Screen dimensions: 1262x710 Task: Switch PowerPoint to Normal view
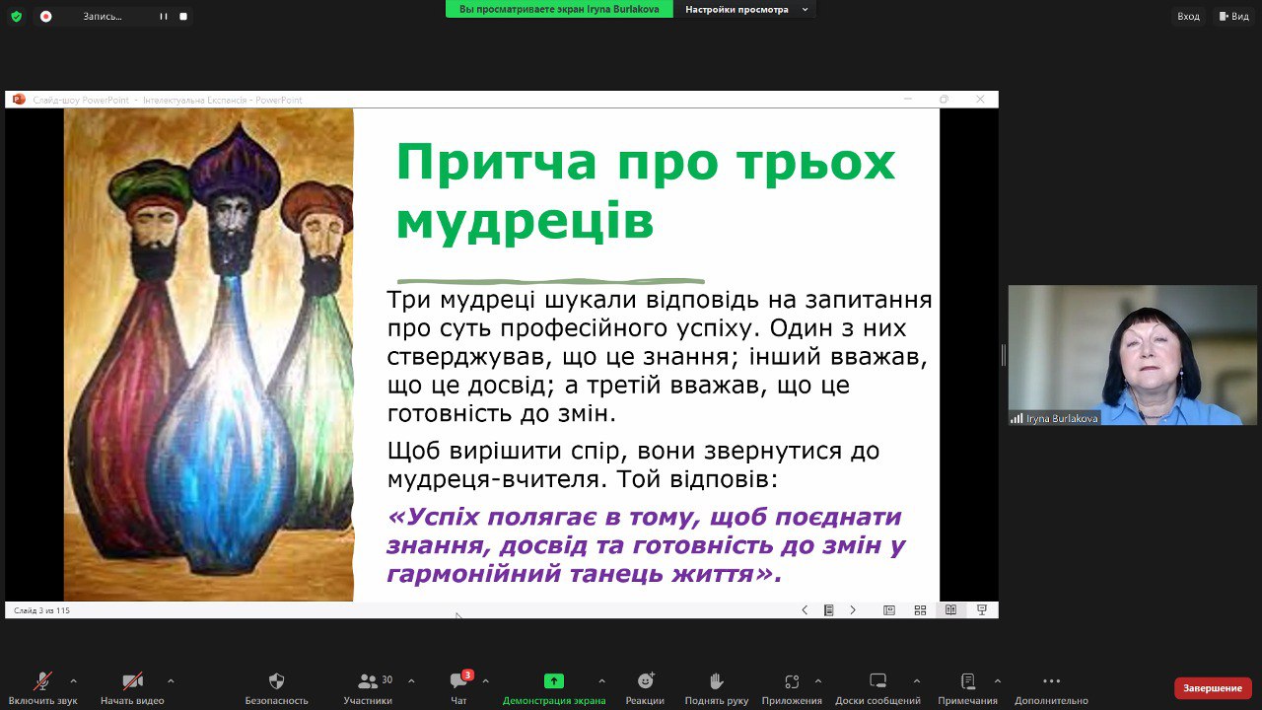pos(889,610)
